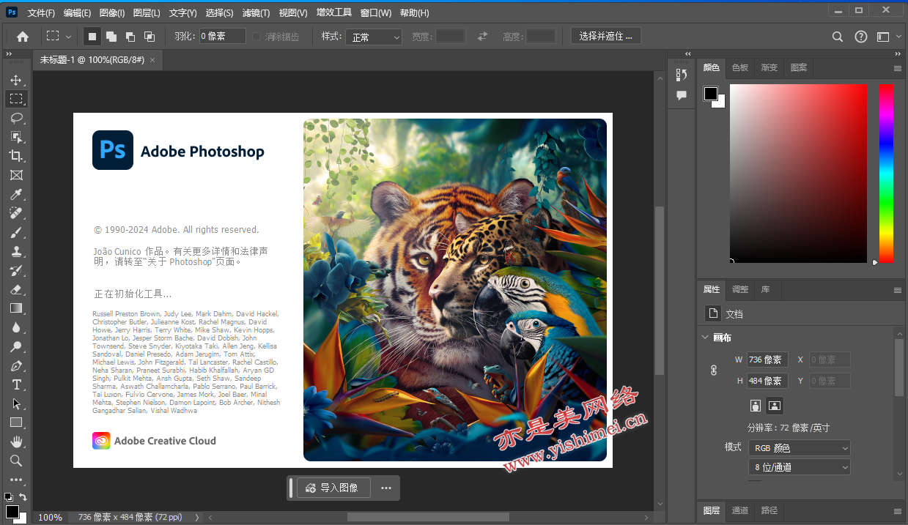Screen dimensions: 908x525
Task: Reset default foreground and background colors
Action: (x=8, y=497)
